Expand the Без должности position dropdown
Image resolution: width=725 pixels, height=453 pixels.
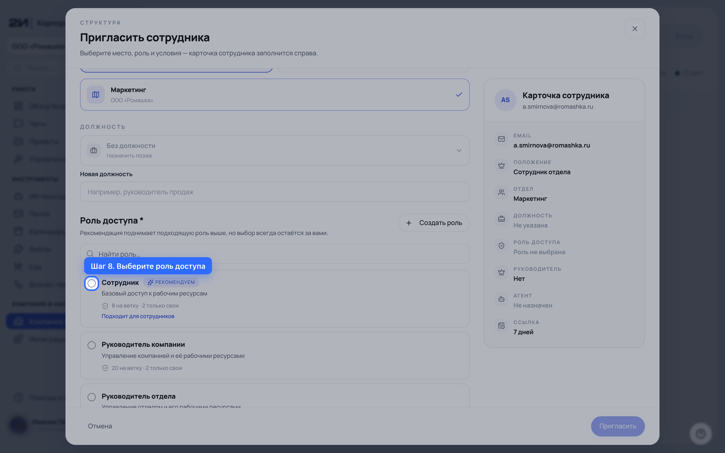274,150
